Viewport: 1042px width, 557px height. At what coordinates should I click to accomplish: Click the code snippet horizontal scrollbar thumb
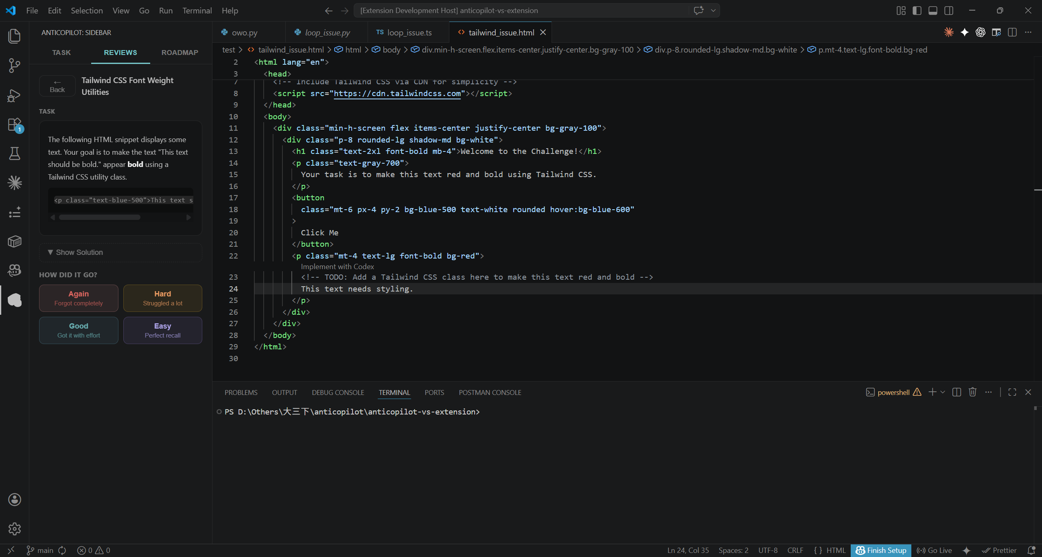click(100, 217)
